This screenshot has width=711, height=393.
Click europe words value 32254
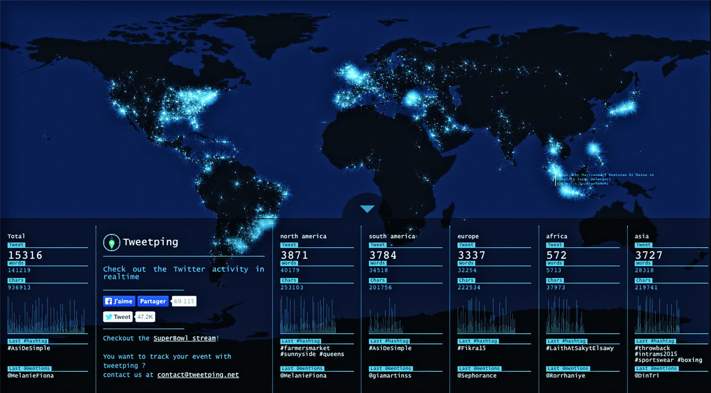coord(467,270)
